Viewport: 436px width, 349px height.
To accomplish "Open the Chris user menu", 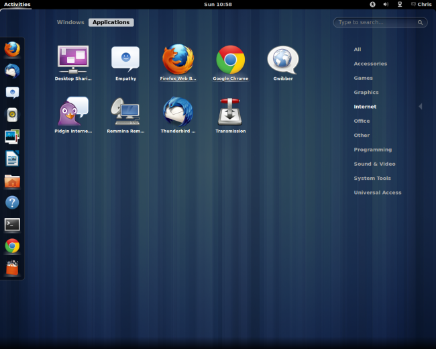I will (421, 4).
